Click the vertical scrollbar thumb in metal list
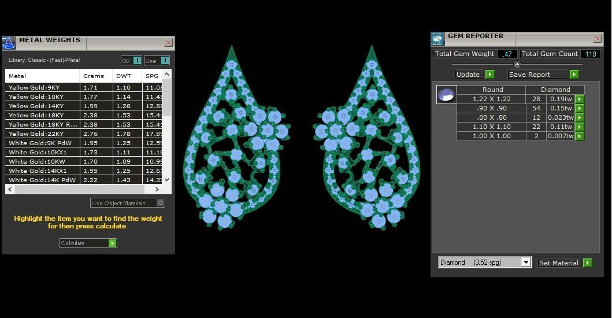 pyautogui.click(x=166, y=98)
